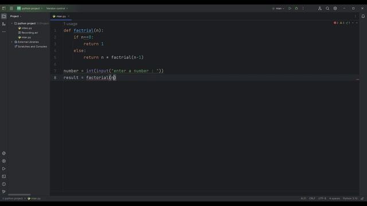Click the '1 usage' inlay hint
The image size is (367, 206).
(71, 24)
